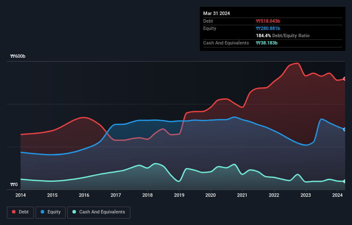352x225 pixels.
Task: Click the 2016 x-axis label
Action: [x=84, y=195]
